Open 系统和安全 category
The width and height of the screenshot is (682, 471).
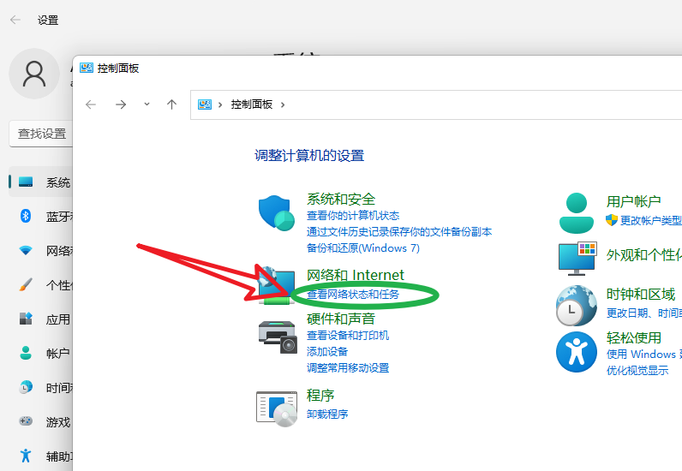point(340,200)
